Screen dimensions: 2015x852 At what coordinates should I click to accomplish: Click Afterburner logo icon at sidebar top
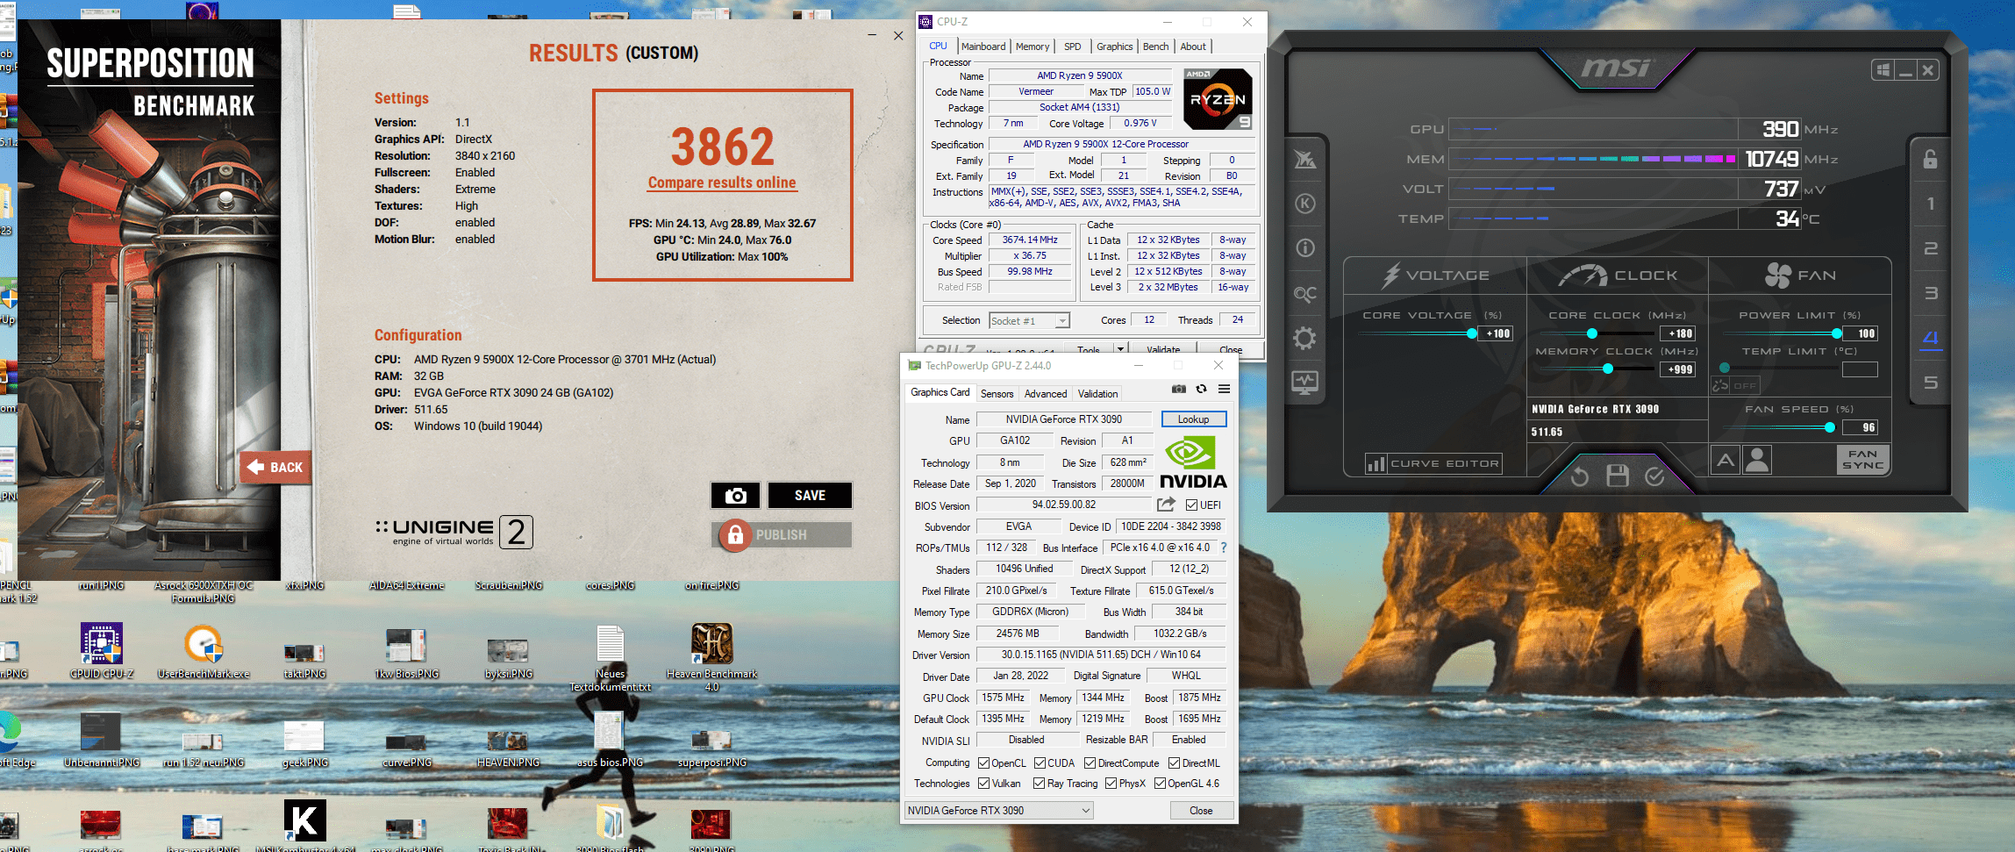pyautogui.click(x=1305, y=159)
